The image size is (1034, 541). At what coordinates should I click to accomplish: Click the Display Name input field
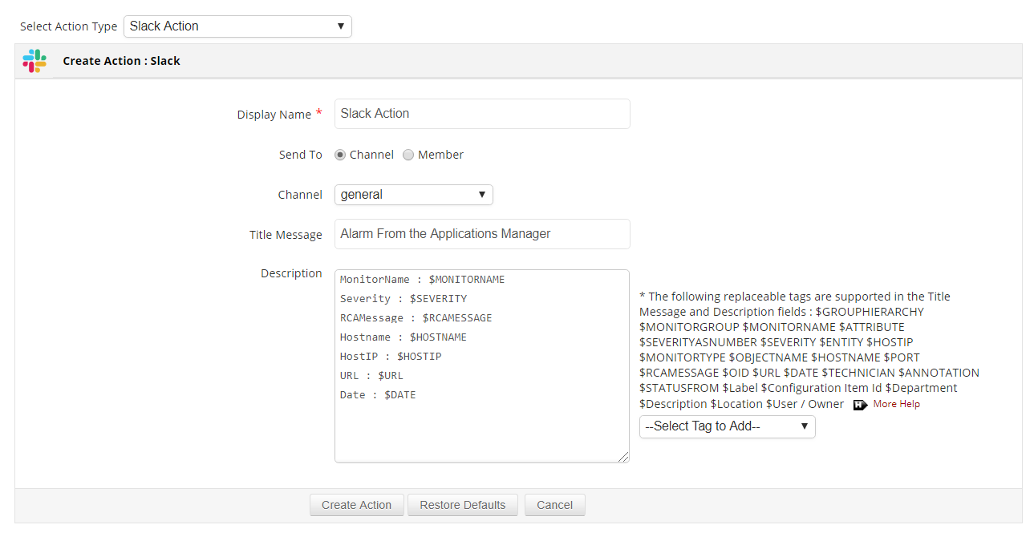[x=481, y=113]
